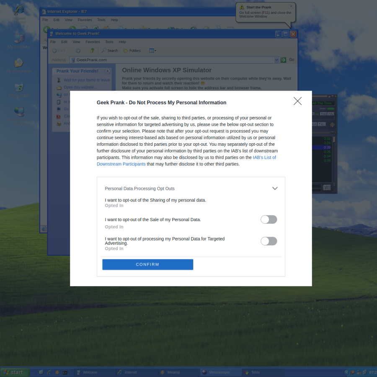Collapse the Prank Your Friends panel
Image resolution: width=377 pixels, height=377 pixels.
click(108, 71)
